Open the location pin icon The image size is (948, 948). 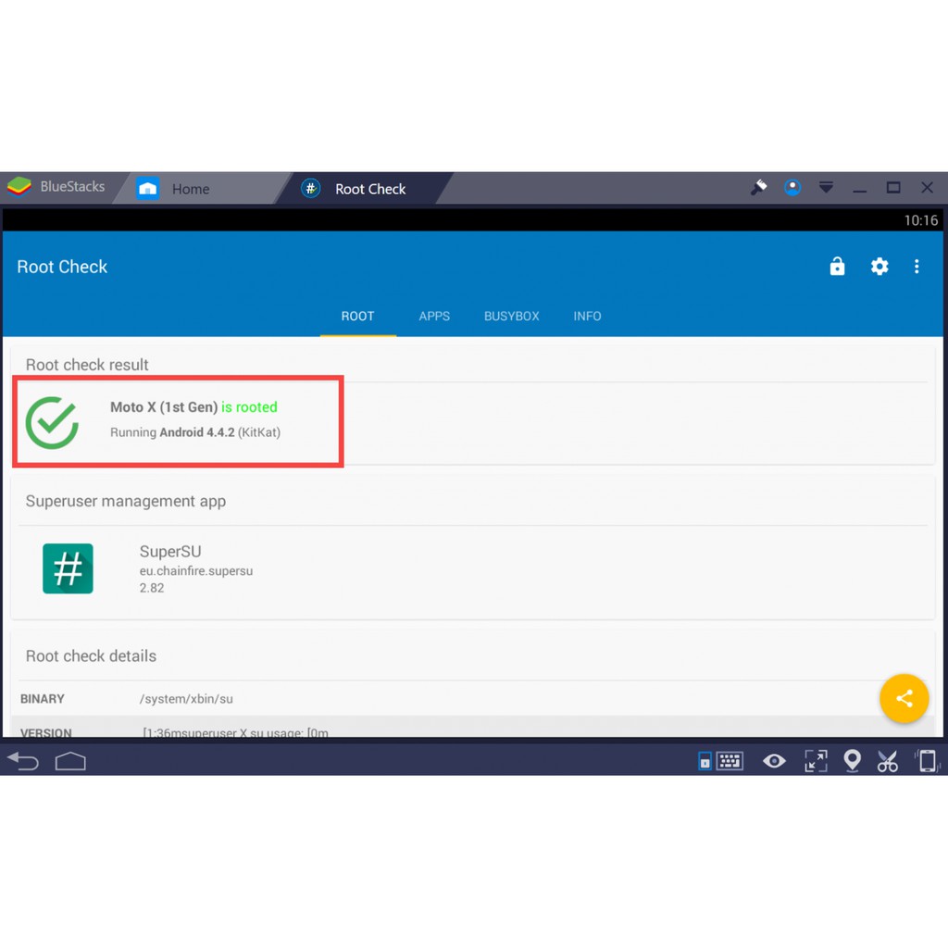click(x=853, y=761)
